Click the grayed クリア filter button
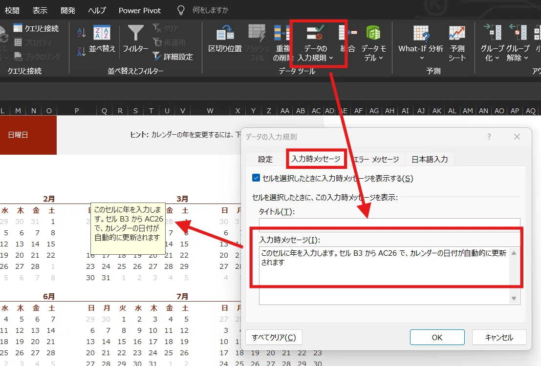This screenshot has width=541, height=366. (166, 28)
